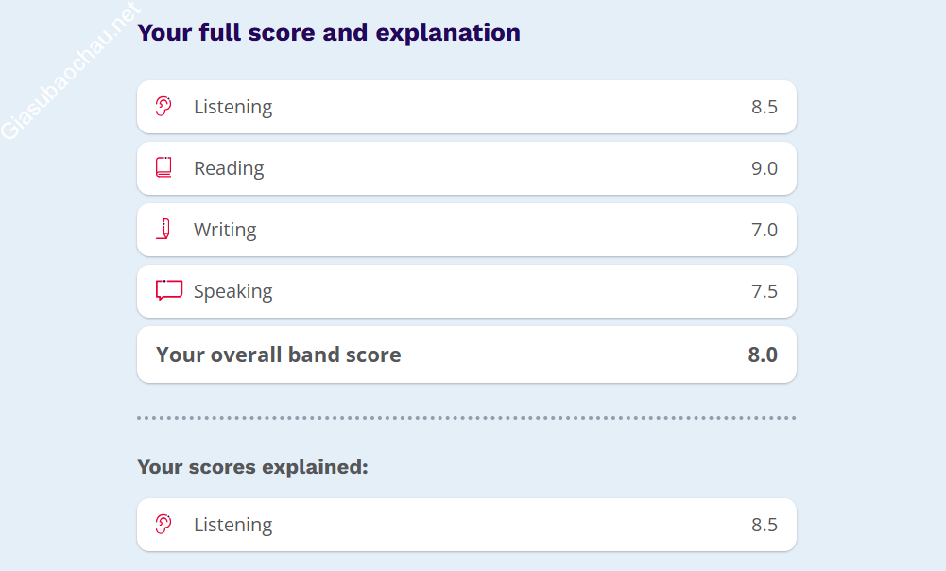
Task: Select the Writing label in the score list
Action: click(225, 230)
